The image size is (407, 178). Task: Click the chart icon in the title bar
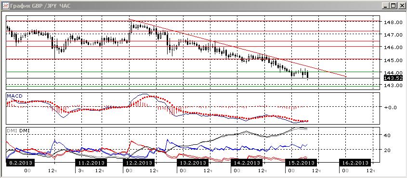(5, 5)
